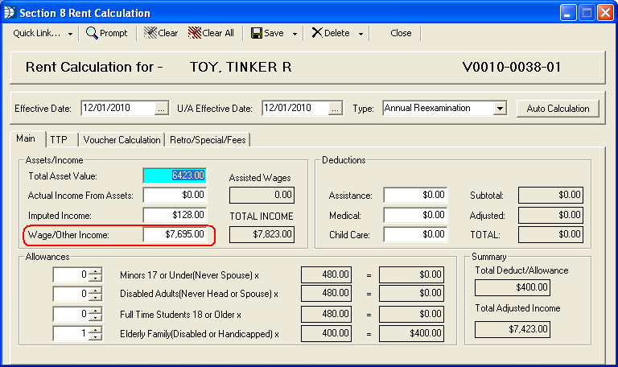Click the Effective Date input field
This screenshot has height=367, width=618.
(118, 108)
